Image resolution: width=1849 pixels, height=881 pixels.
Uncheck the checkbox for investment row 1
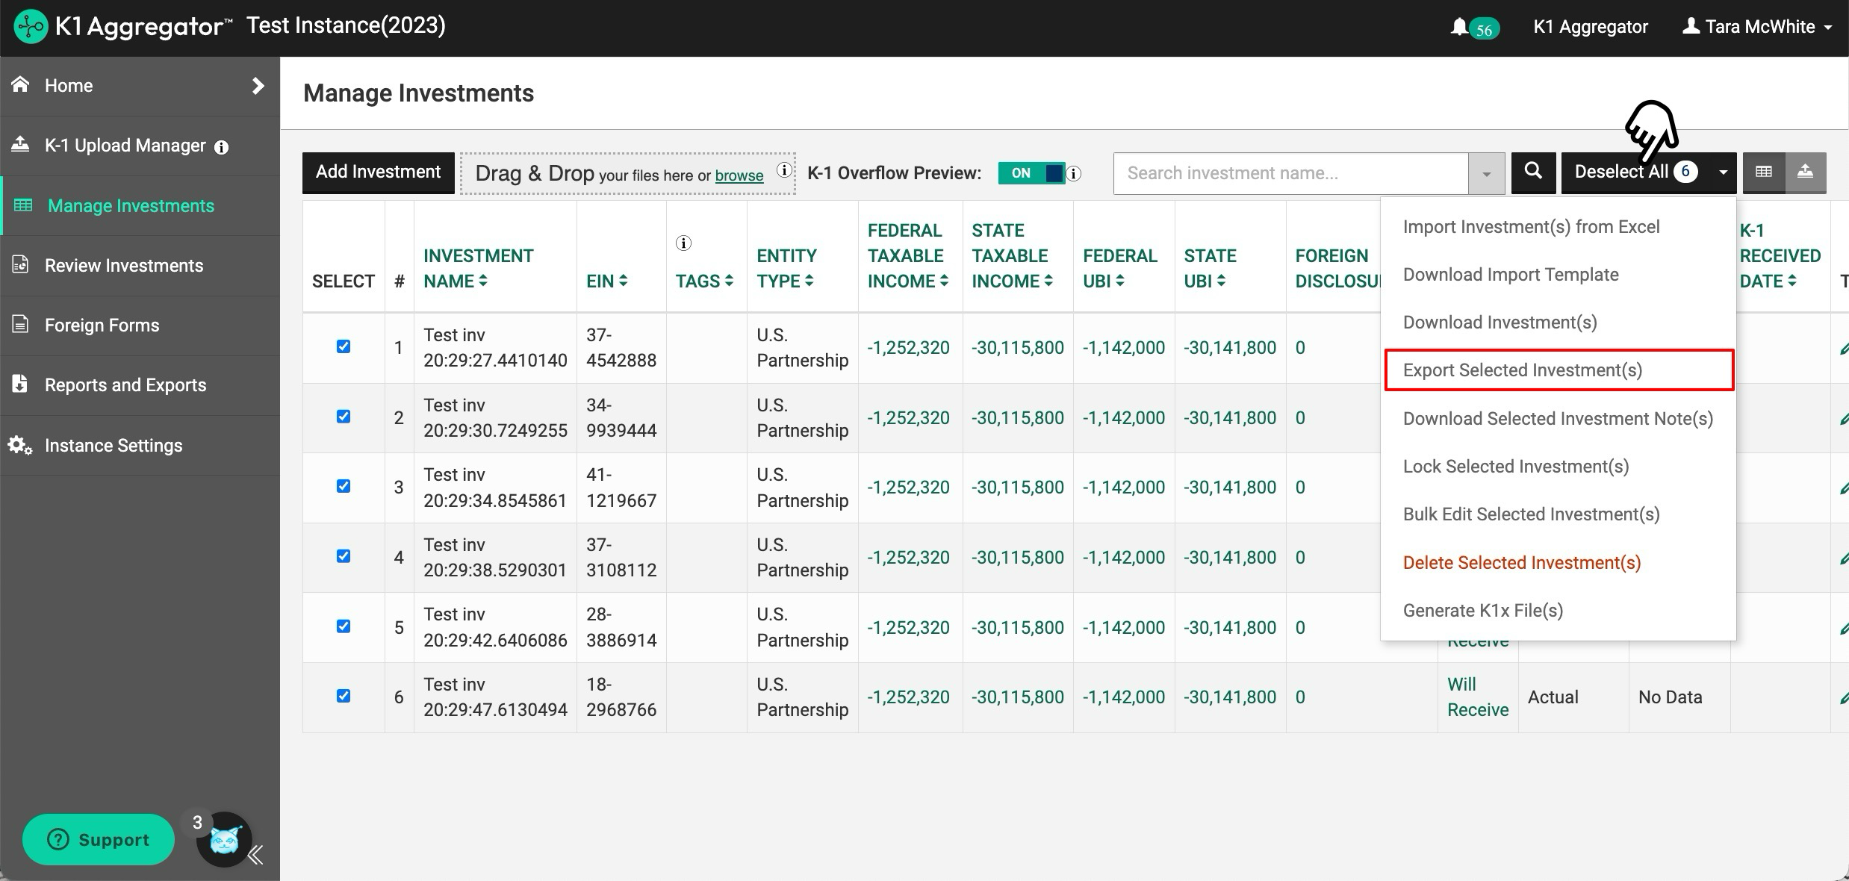344,346
